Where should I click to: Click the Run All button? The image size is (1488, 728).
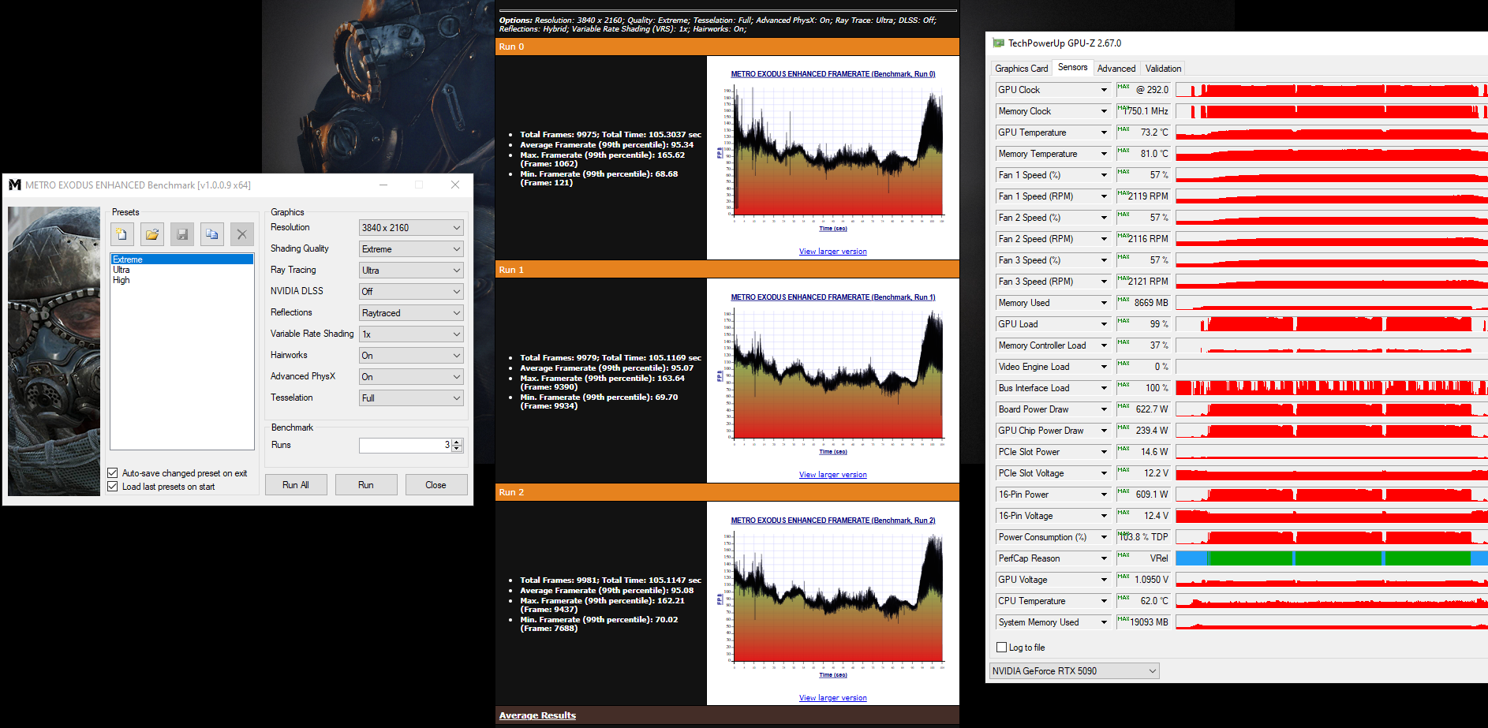coord(296,485)
